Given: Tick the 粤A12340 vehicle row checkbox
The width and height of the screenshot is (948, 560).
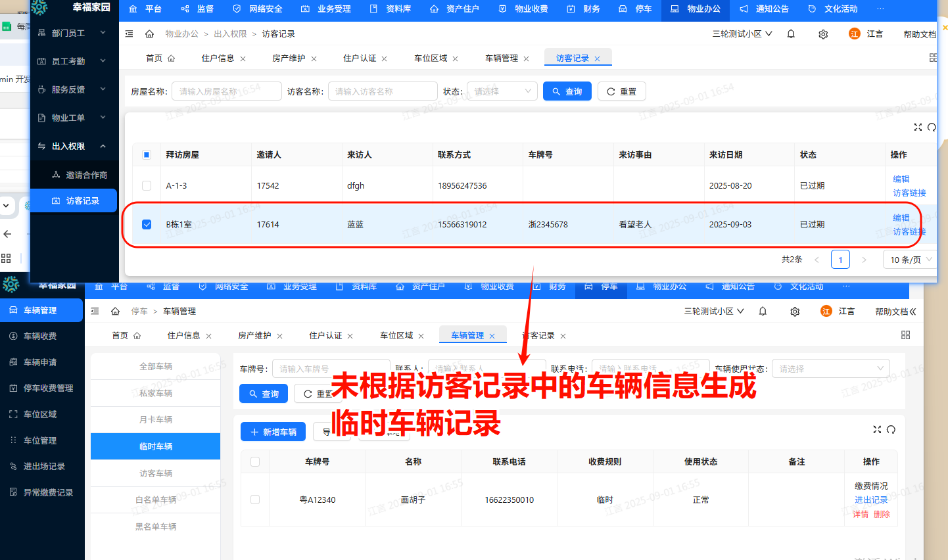Looking at the screenshot, I should (255, 500).
